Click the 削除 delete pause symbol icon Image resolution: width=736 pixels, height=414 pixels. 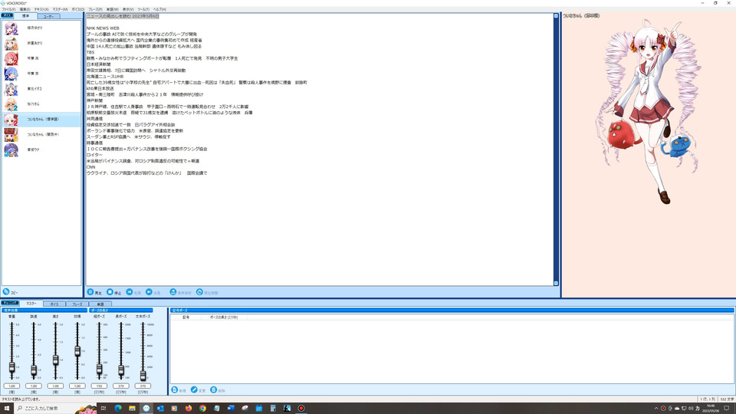pos(214,390)
